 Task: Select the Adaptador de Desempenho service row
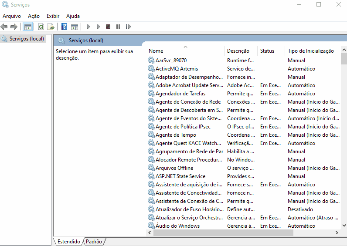(x=244, y=77)
